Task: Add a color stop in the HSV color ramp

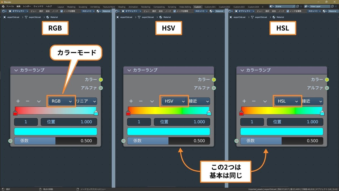Action: pyautogui.click(x=131, y=101)
